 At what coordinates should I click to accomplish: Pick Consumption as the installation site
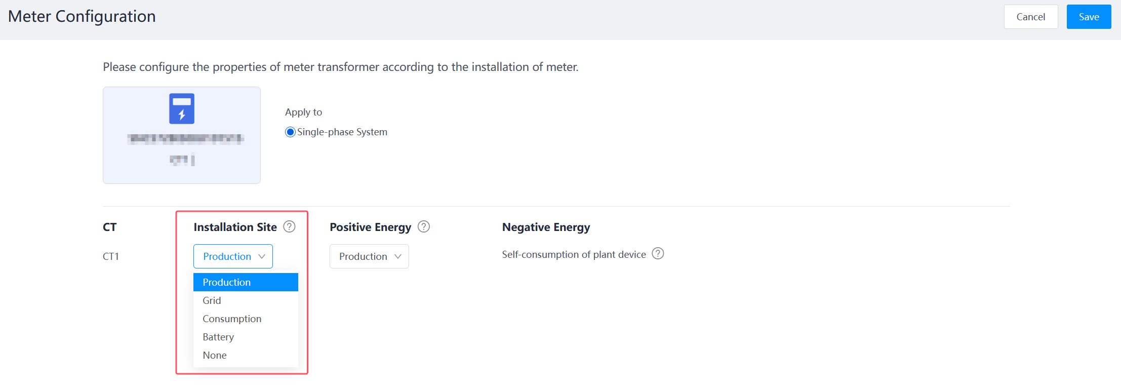pos(232,319)
